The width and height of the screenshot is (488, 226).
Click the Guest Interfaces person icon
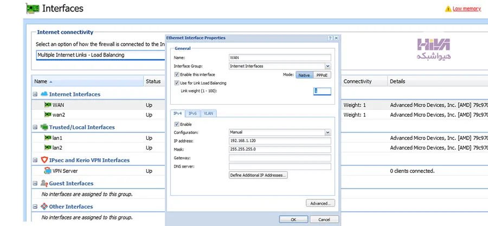pyautogui.click(x=44, y=183)
